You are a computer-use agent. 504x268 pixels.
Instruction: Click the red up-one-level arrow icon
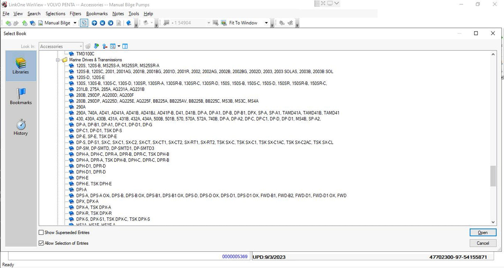tap(105, 46)
